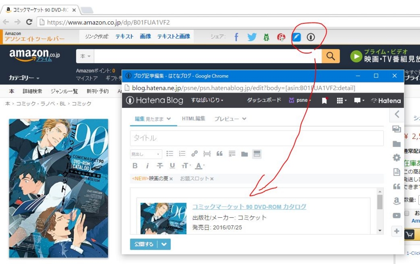
Task: Open the Hatena services grid dropdown
Action: tap(341, 100)
